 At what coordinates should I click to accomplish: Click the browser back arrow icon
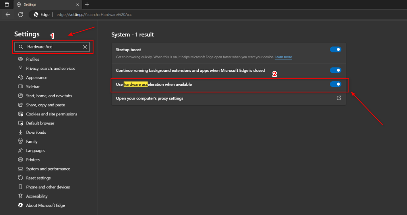pos(8,14)
